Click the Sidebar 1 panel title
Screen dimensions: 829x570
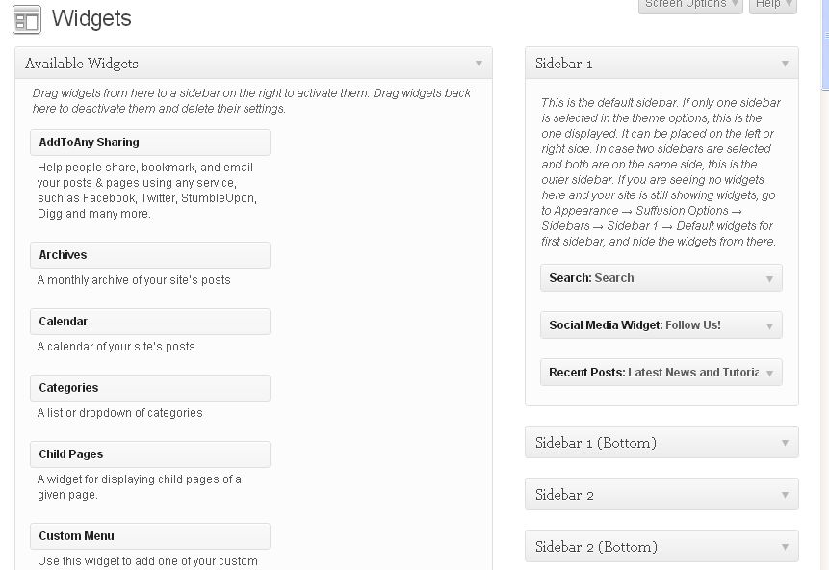tap(564, 64)
